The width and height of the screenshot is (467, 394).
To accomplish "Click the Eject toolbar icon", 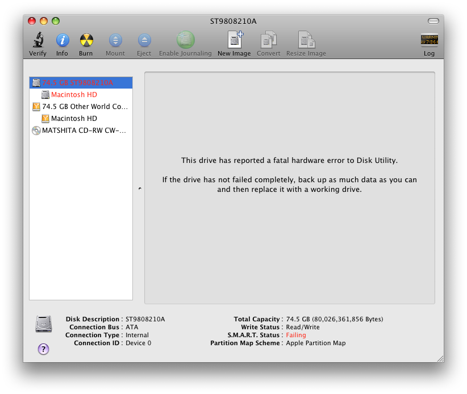I will pyautogui.click(x=144, y=40).
